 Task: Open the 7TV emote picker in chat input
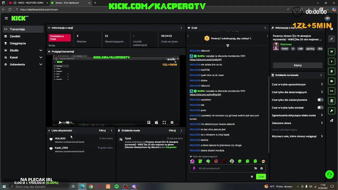click(255, 168)
